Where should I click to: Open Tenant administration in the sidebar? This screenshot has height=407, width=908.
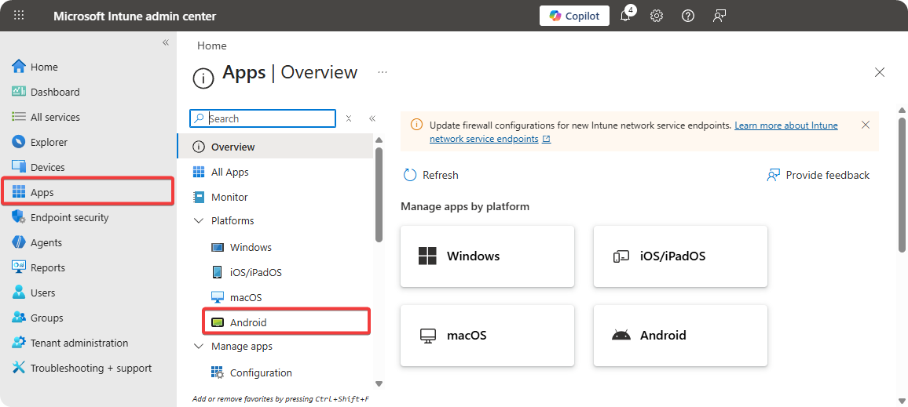point(79,343)
